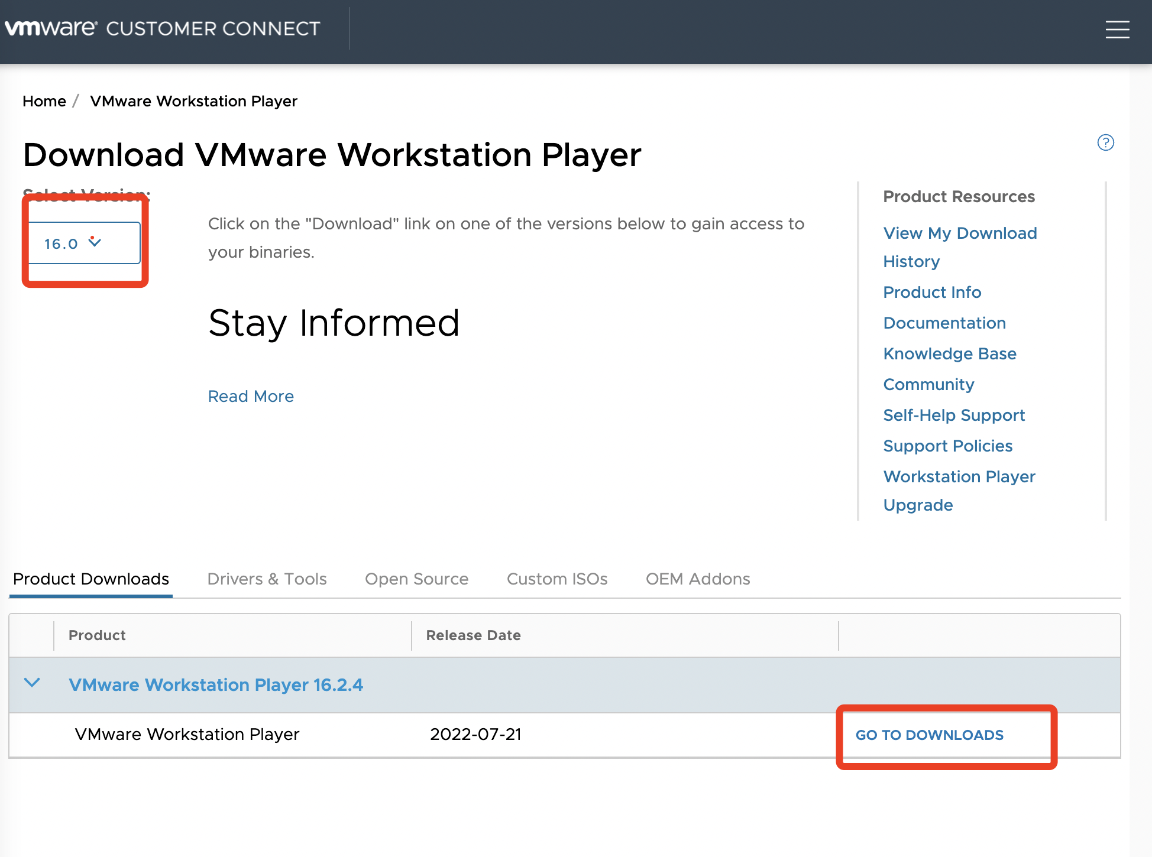Viewport: 1152px width, 857px height.
Task: Click the Product Resources heading
Action: point(959,196)
